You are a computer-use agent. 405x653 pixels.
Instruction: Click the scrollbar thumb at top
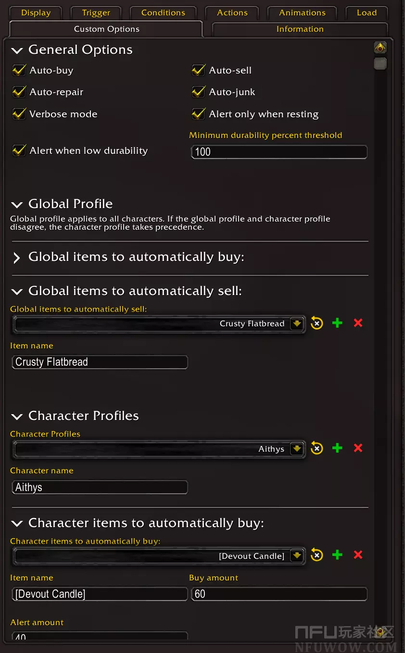(380, 63)
